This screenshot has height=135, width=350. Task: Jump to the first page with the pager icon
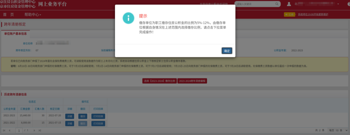click(4, 130)
